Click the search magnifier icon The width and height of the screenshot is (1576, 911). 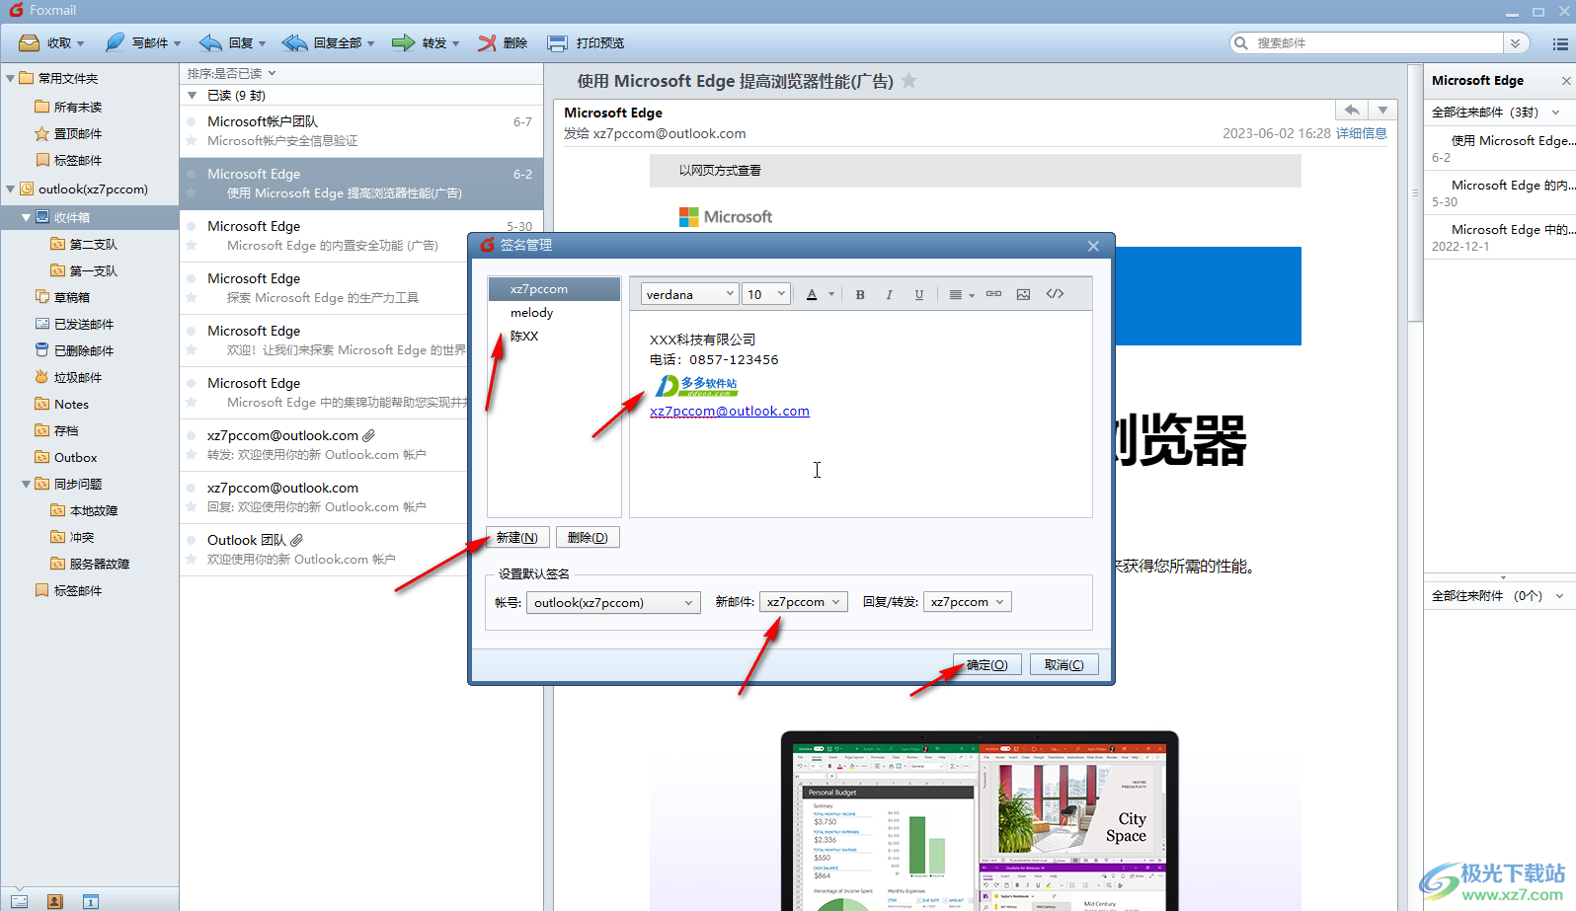click(1241, 43)
